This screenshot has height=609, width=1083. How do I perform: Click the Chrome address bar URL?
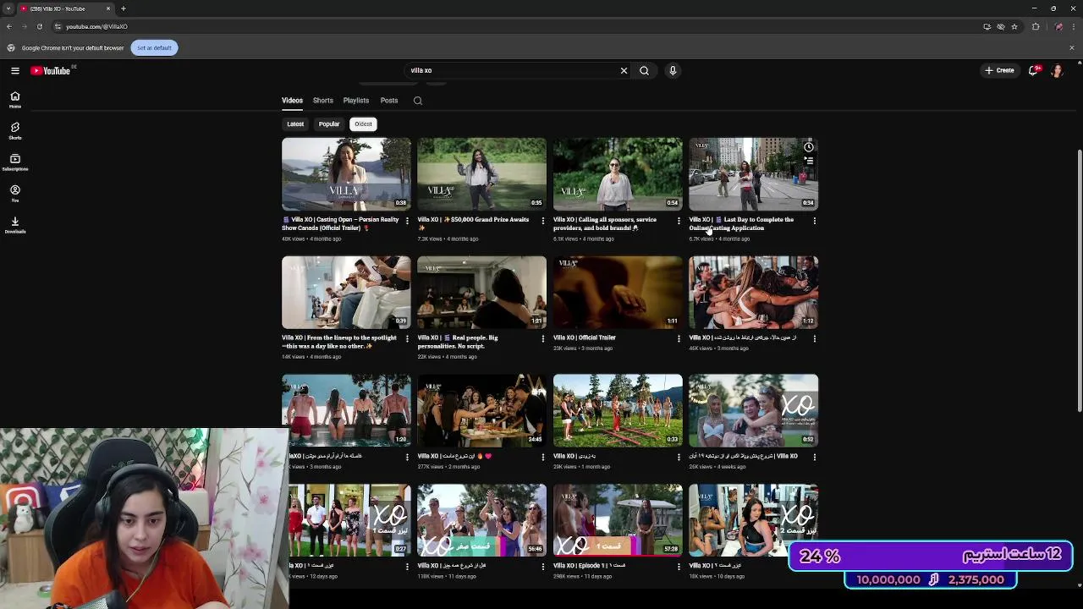(x=96, y=26)
